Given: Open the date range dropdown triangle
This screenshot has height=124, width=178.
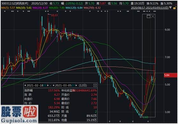Looking at the screenshot, I should tap(170, 8).
